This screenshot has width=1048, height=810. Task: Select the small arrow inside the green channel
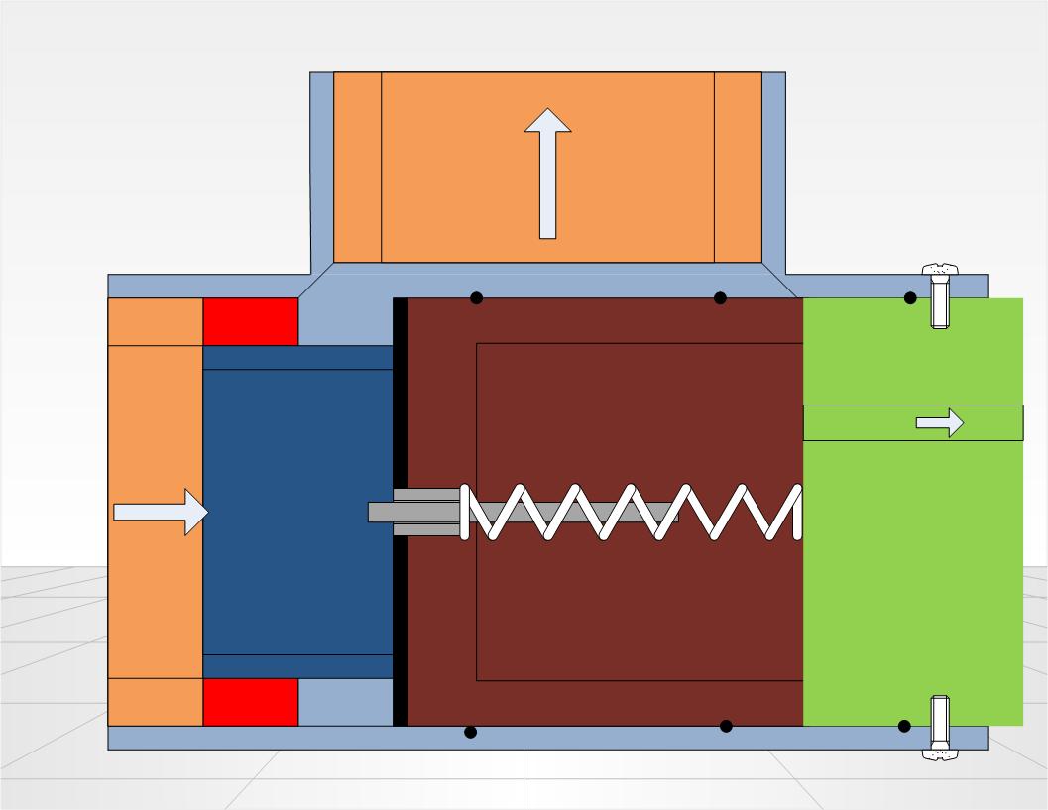click(x=939, y=423)
